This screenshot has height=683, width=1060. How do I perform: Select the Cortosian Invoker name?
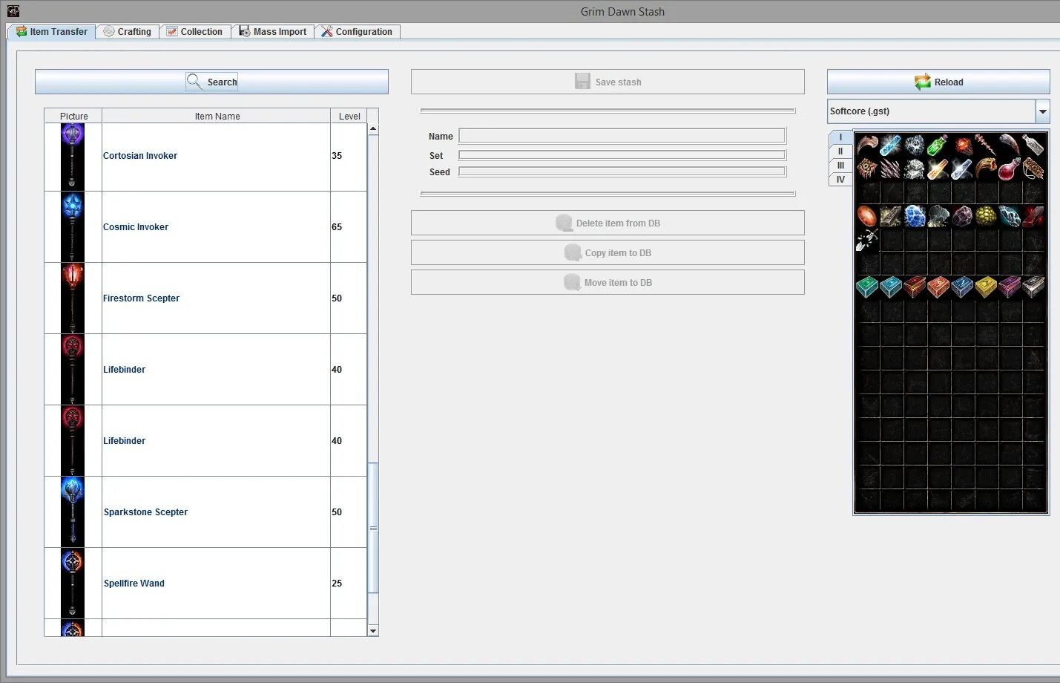pyautogui.click(x=140, y=156)
